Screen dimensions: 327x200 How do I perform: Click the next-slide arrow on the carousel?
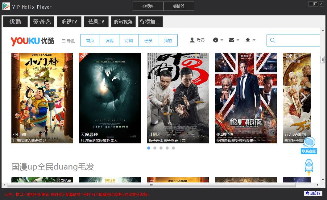pos(304,97)
